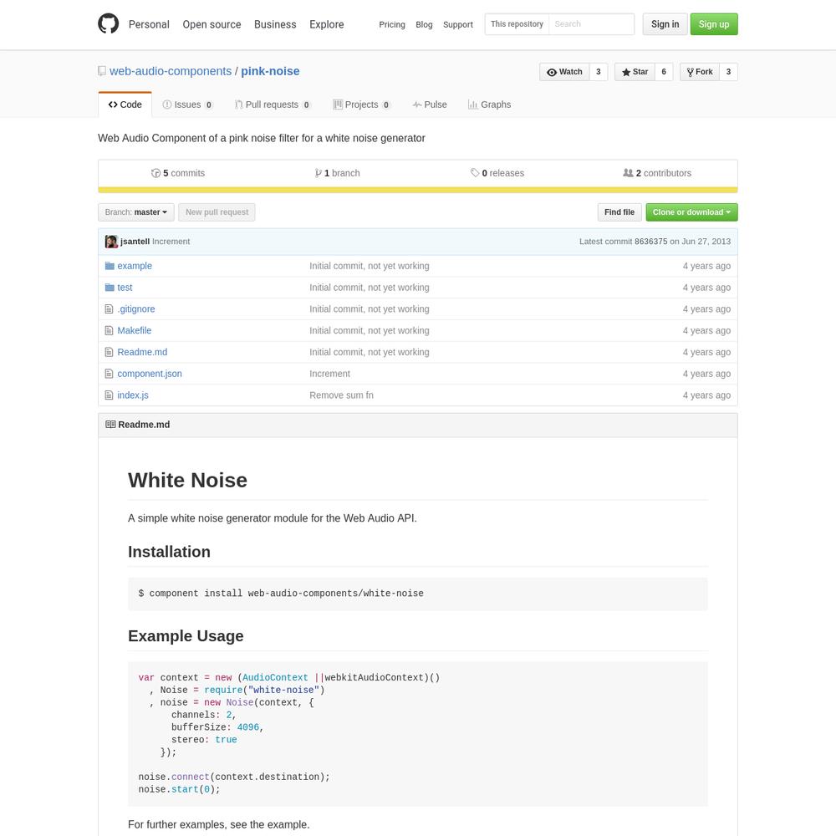The image size is (836, 836).
Task: Open the component.json file
Action: point(150,374)
